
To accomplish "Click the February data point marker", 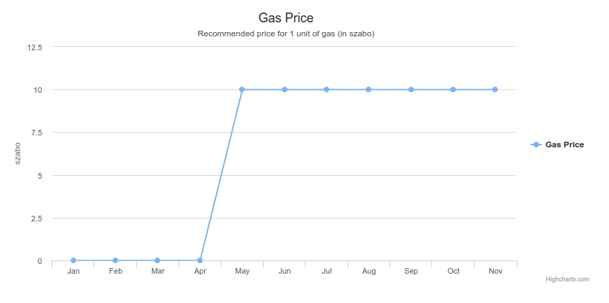I will pos(115,260).
